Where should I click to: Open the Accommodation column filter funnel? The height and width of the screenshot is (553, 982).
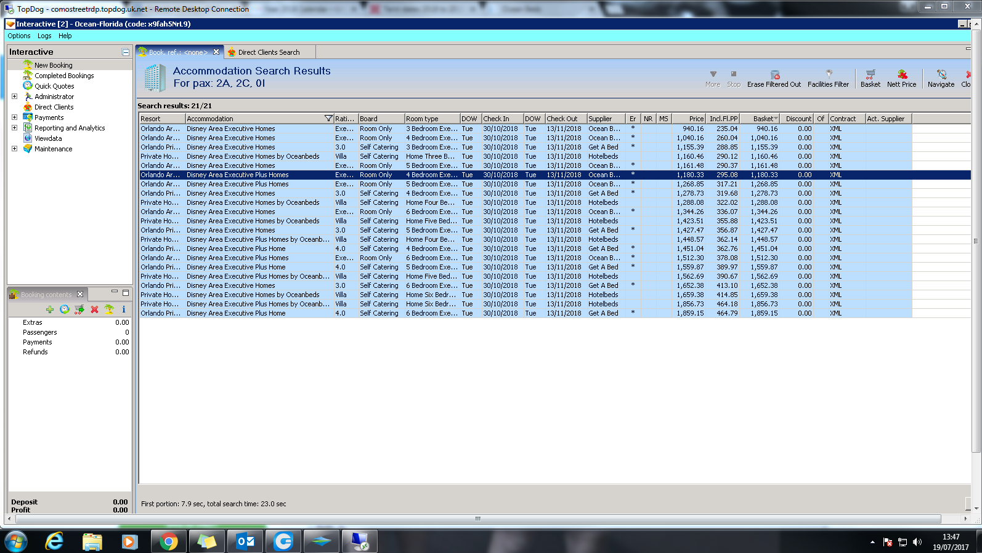click(x=328, y=119)
